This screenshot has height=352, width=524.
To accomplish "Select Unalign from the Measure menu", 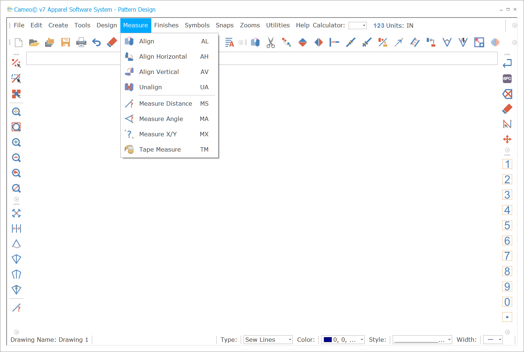I will click(170, 87).
